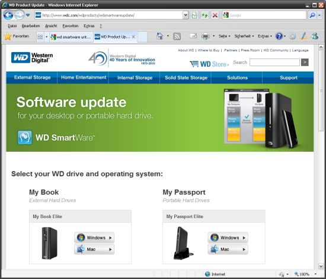Click the red Stop loading icon
Image resolution: width=326 pixels, height=279 pixels.
click(x=215, y=15)
